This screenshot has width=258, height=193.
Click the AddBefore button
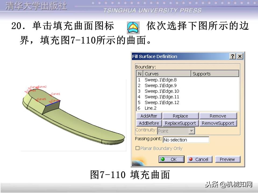click(149, 123)
